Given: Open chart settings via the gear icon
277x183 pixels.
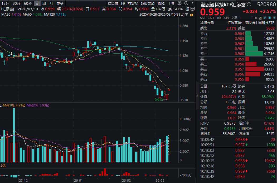Looking at the screenshot, I should [179, 3].
